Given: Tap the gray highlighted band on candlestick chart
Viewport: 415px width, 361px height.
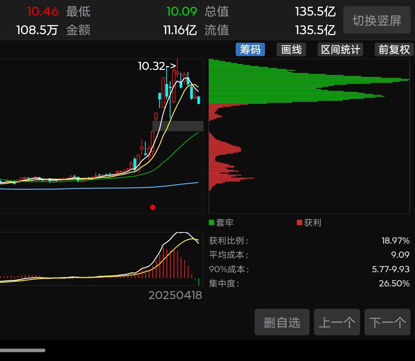Looking at the screenshot, I should point(178,126).
